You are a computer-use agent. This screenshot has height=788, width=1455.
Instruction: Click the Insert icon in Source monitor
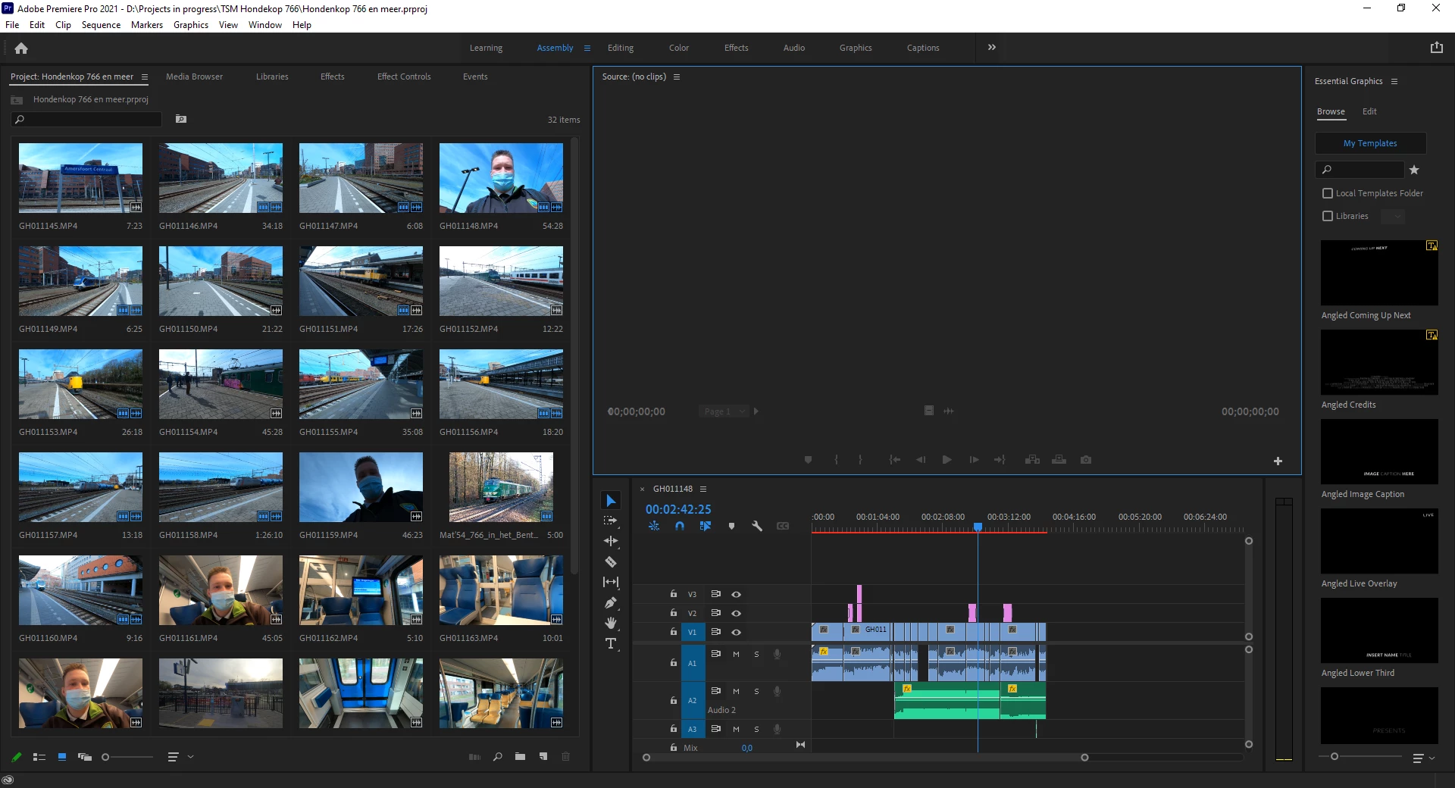pyautogui.click(x=1032, y=460)
